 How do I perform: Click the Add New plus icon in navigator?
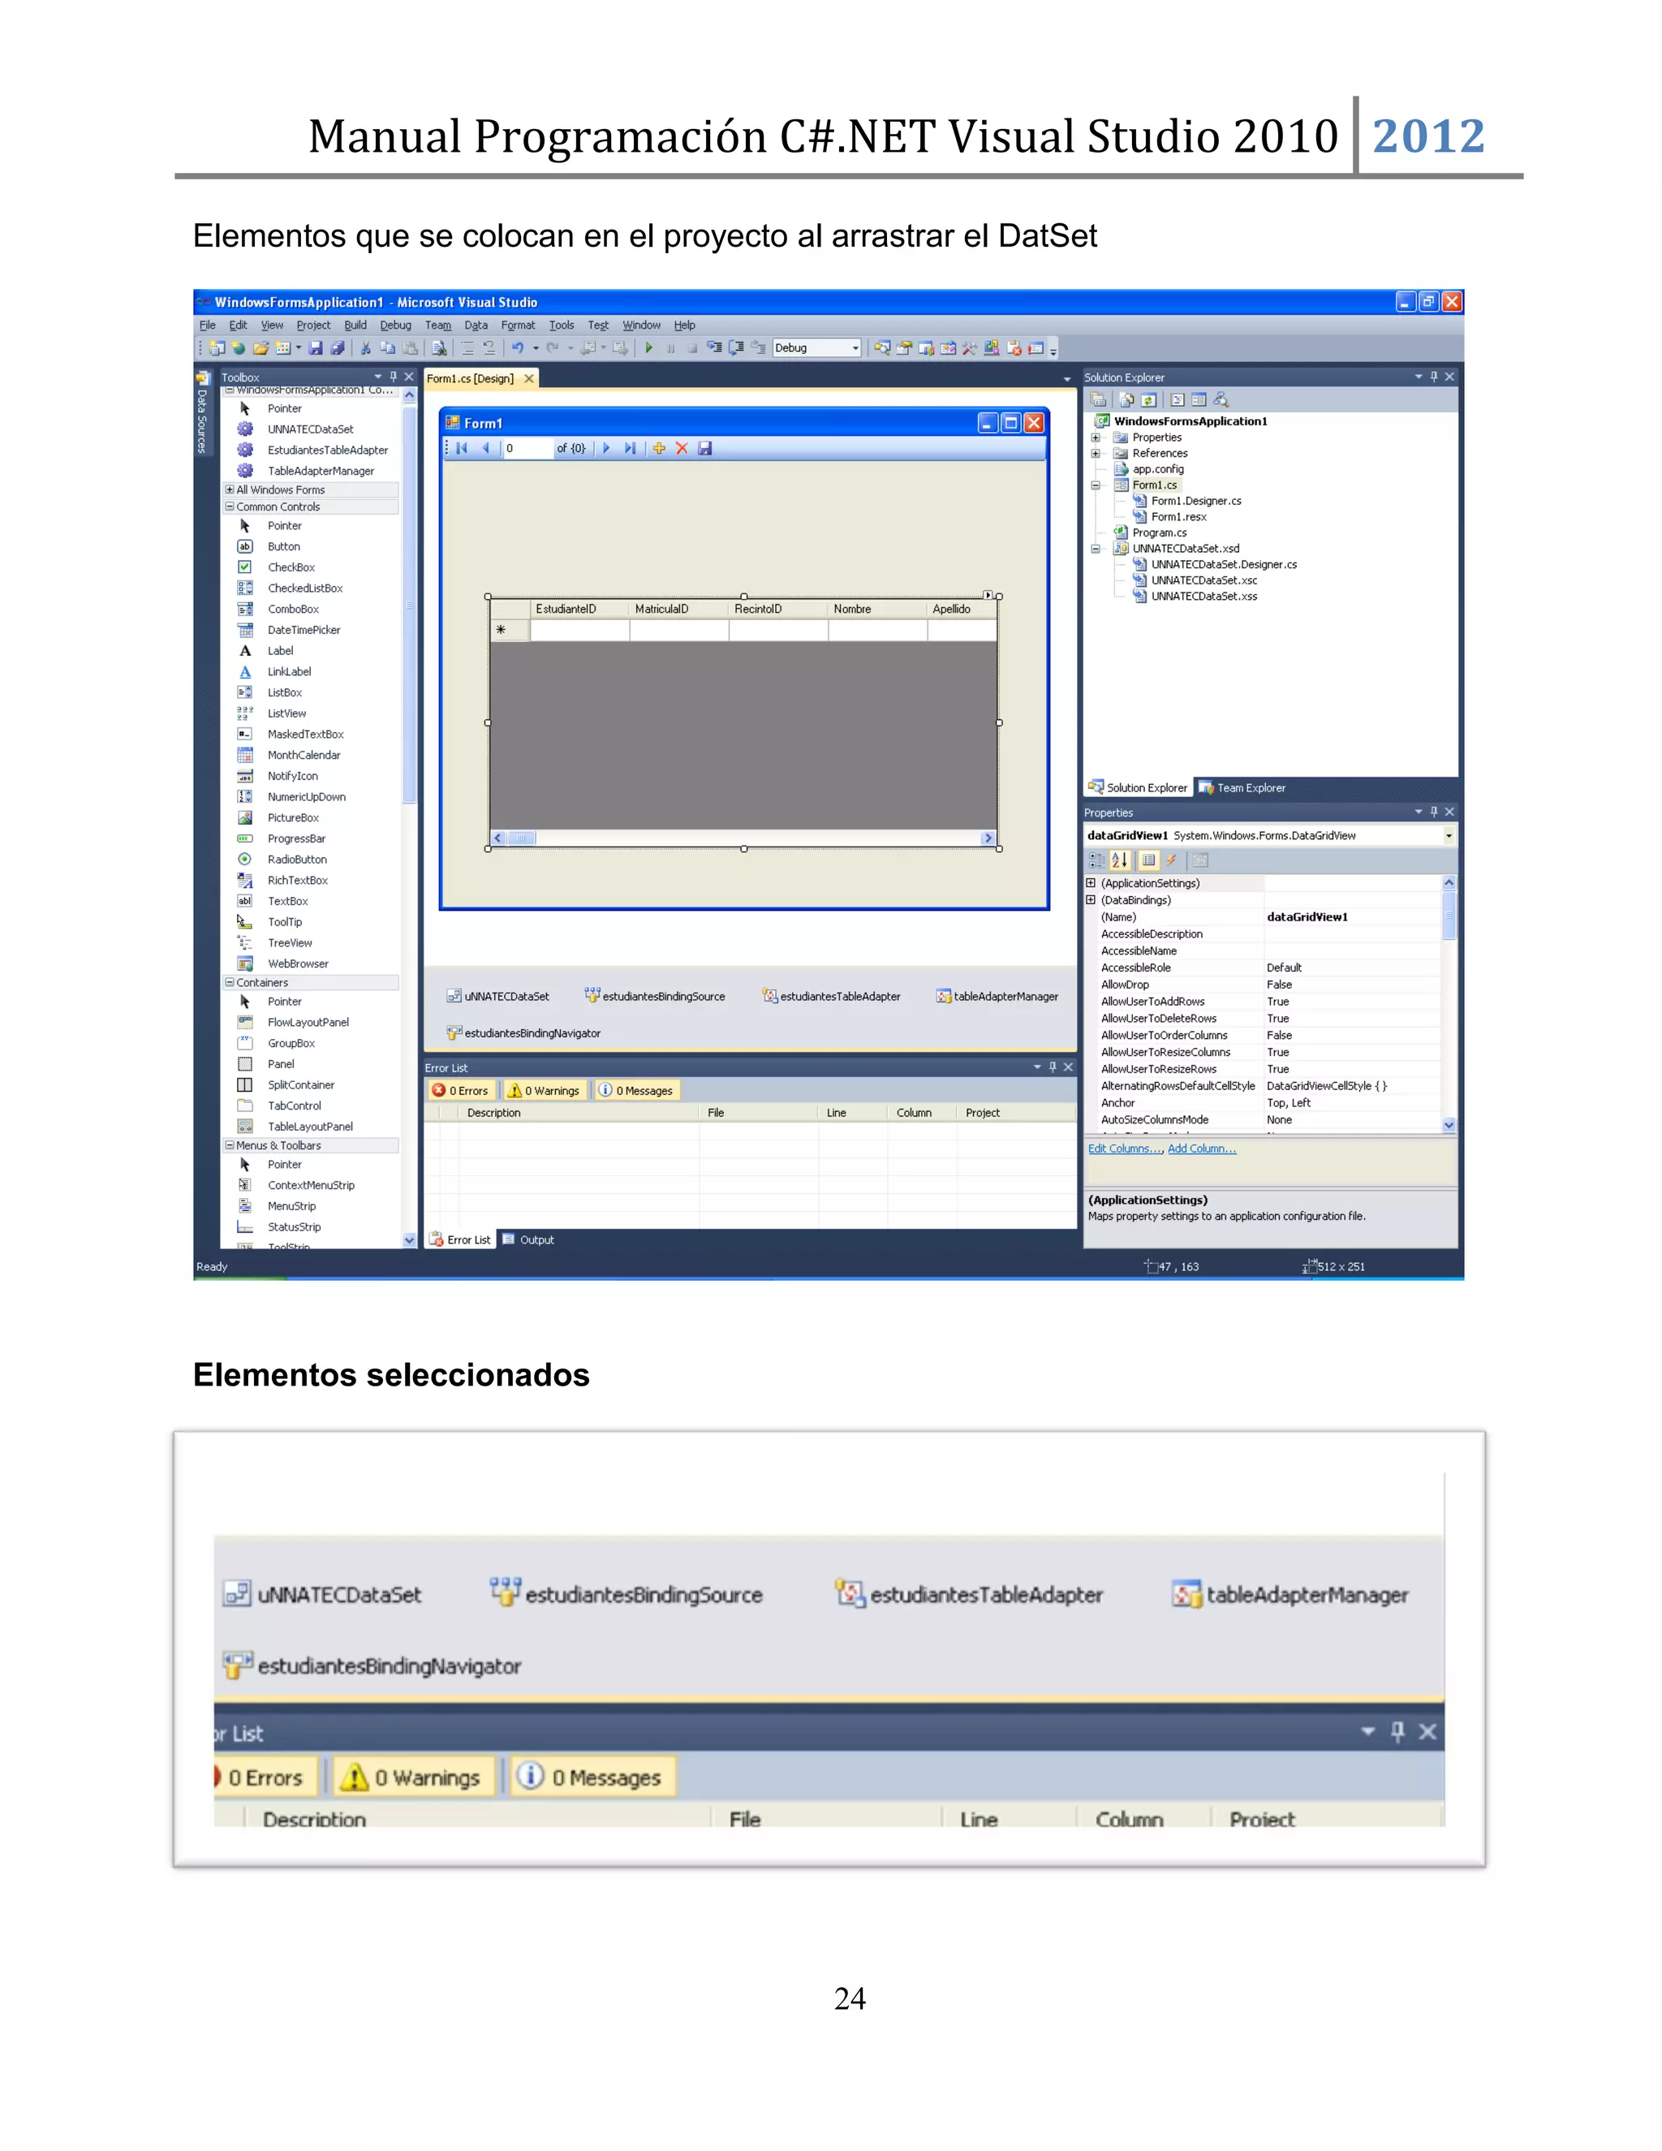(x=659, y=448)
